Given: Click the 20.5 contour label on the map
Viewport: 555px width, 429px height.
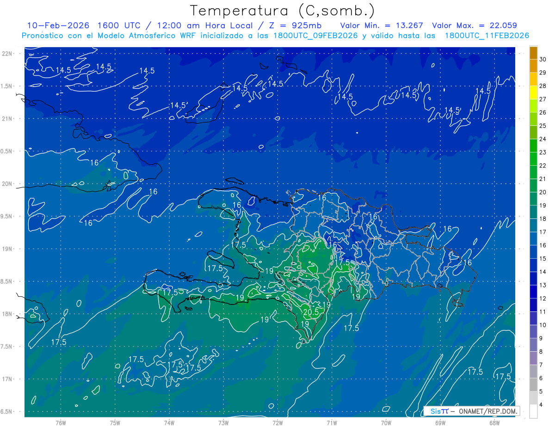Looking at the screenshot, I should pos(311,312).
